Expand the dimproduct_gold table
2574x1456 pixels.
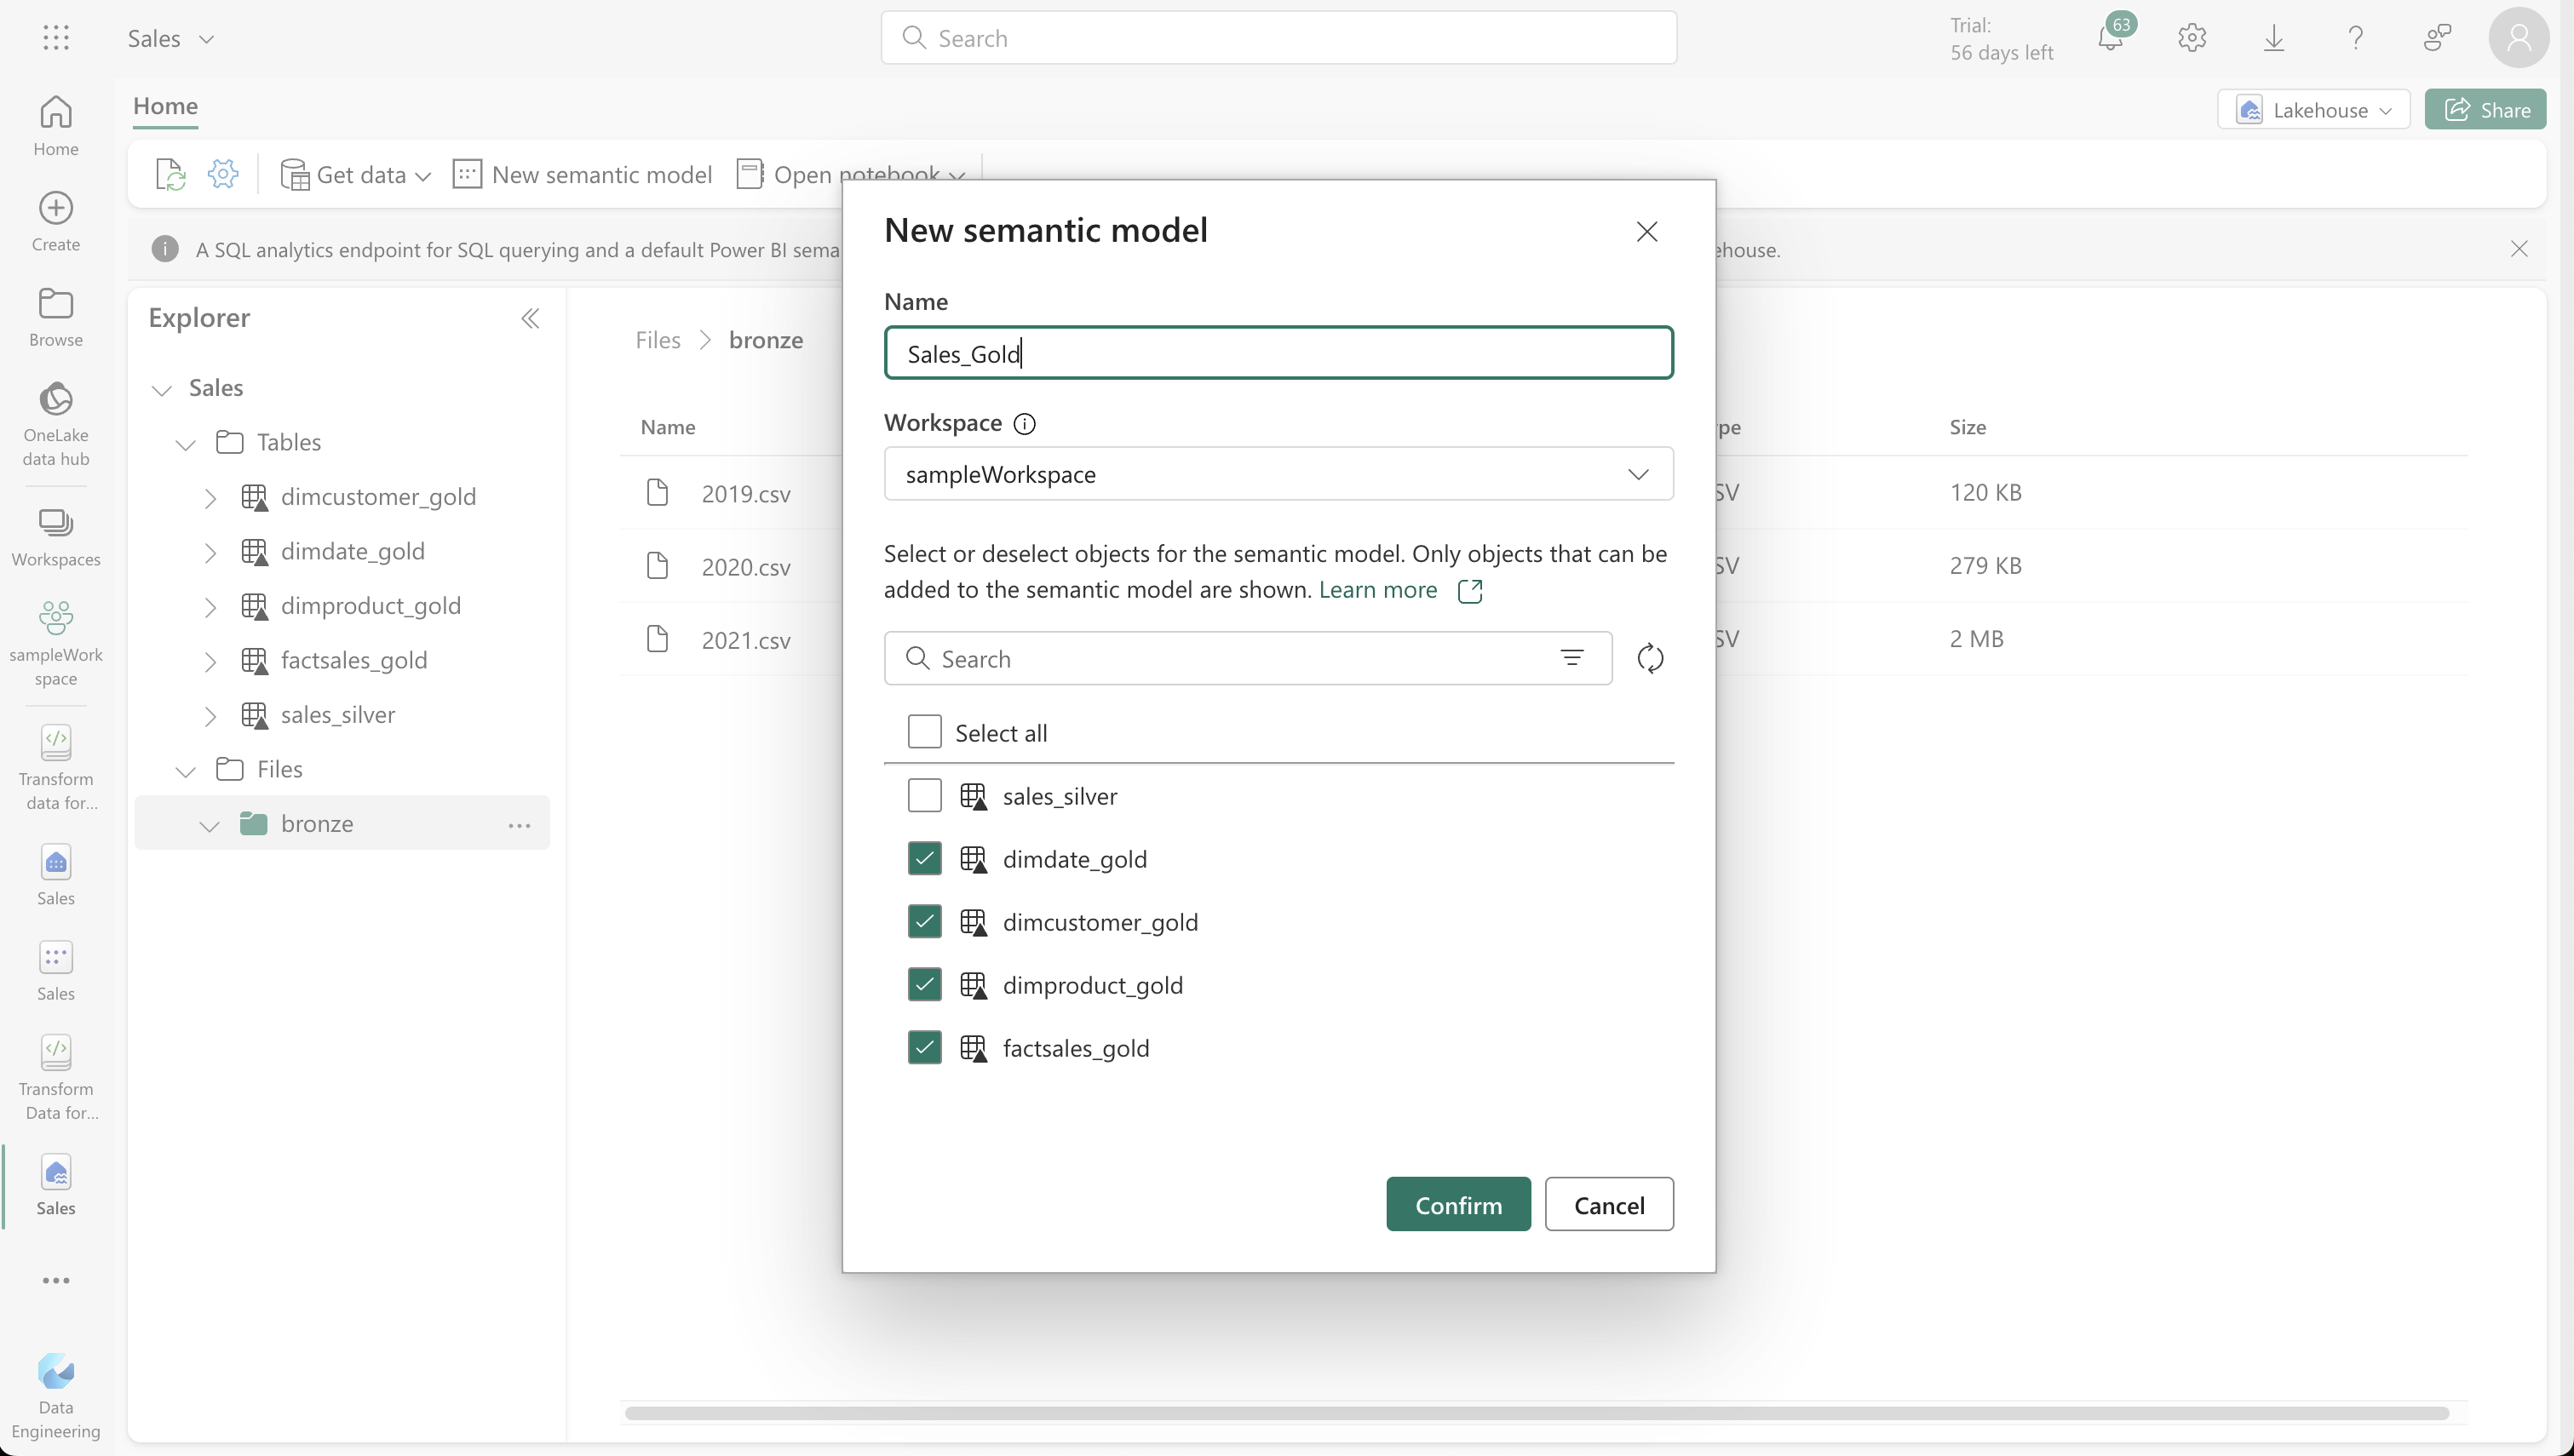coord(210,607)
